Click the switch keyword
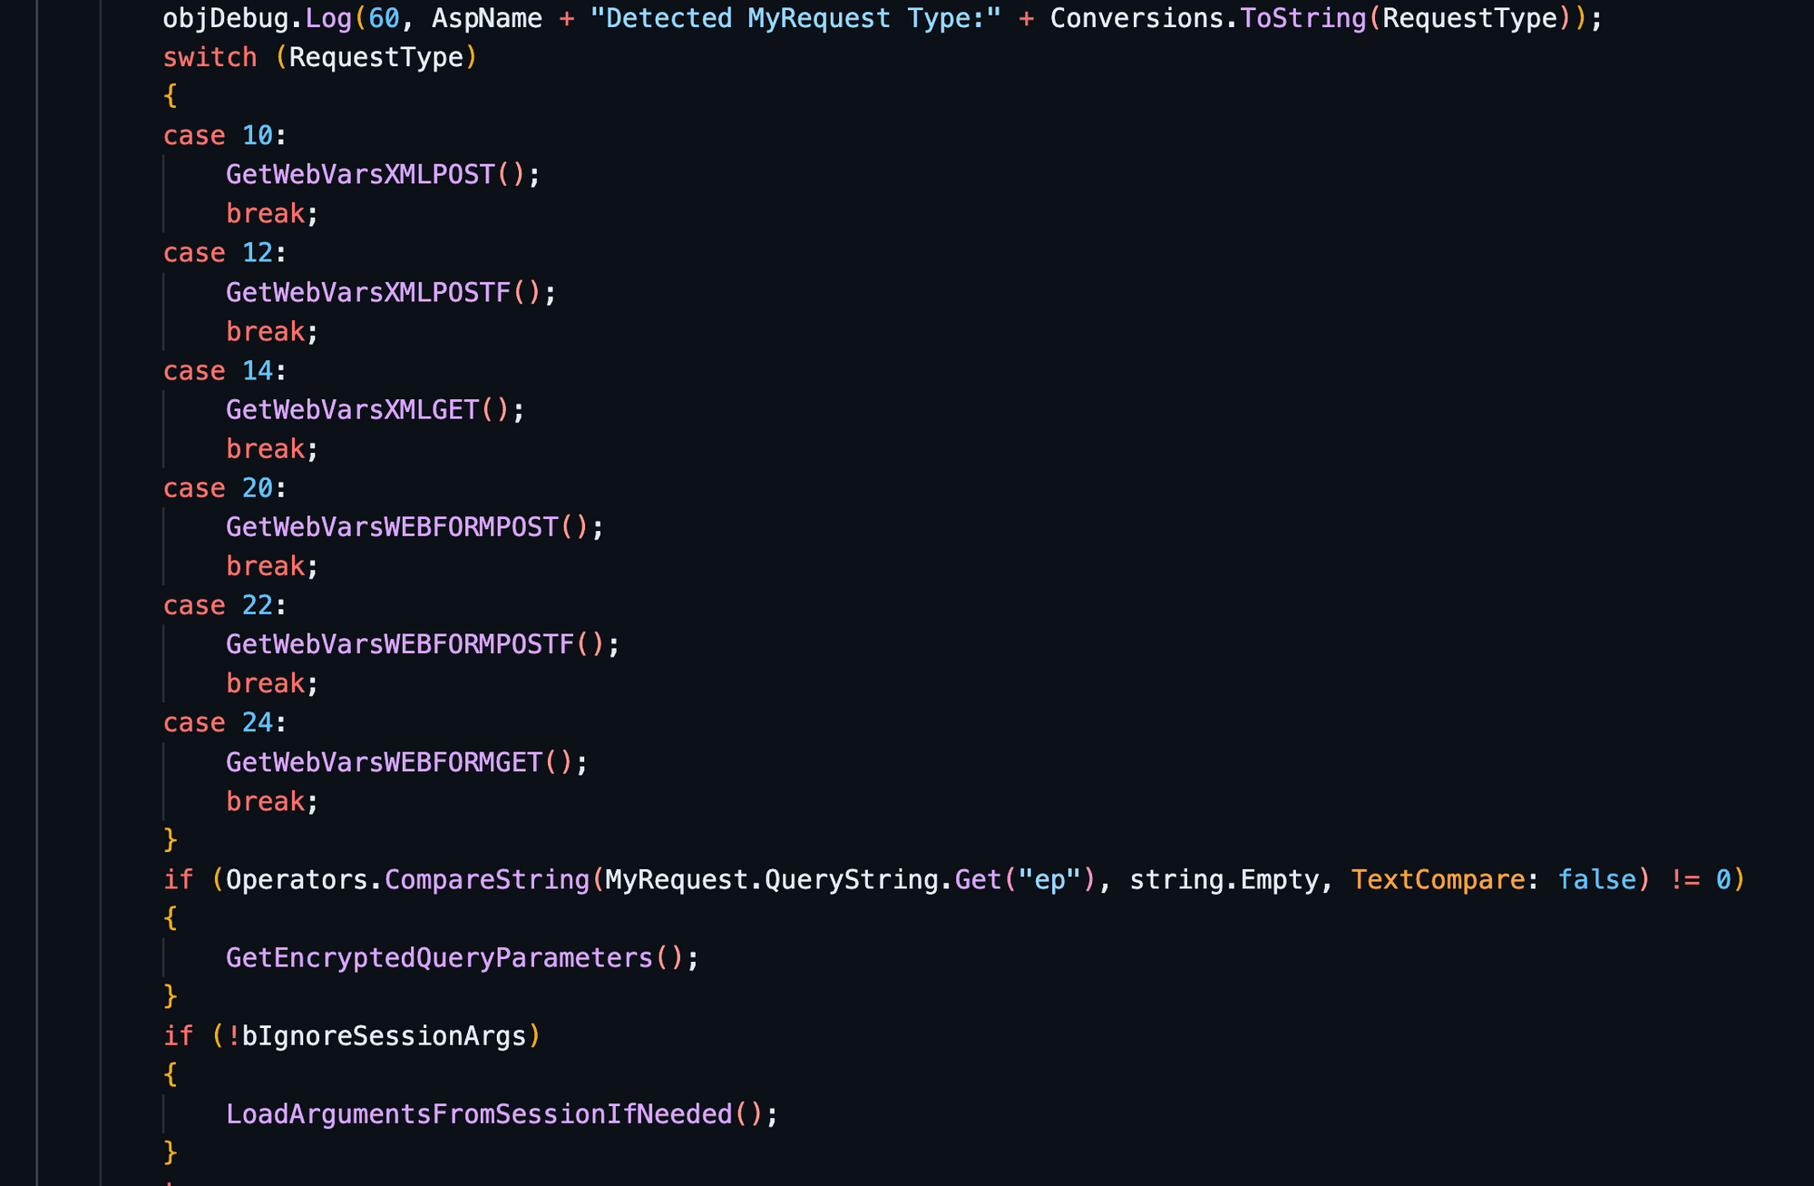Image resolution: width=1814 pixels, height=1186 pixels. coord(210,57)
